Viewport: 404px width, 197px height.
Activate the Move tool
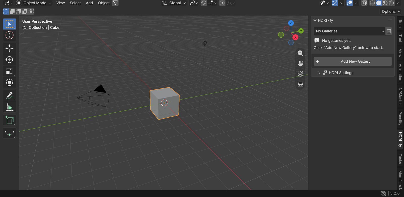10,48
